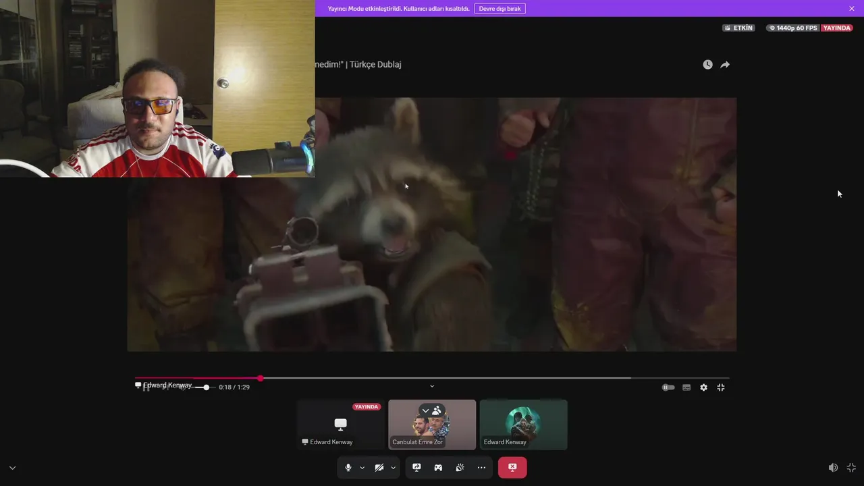Collapse participants row chevron above tiles
This screenshot has height=486, width=864.
click(x=432, y=386)
